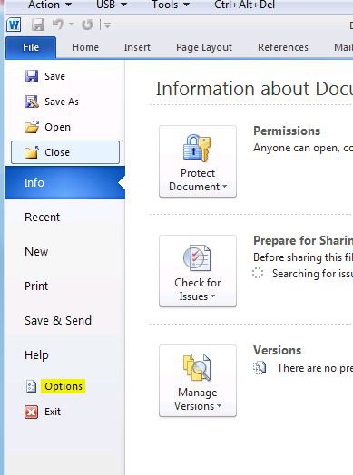Viewport: 353px width, 475px height.
Task: Open the USB dropdown menu
Action: pos(112,5)
